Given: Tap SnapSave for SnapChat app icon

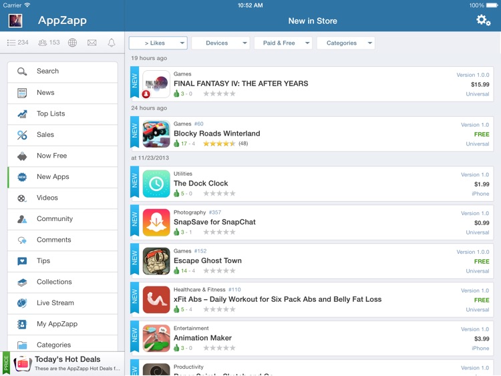Looking at the screenshot, I should 156,222.
